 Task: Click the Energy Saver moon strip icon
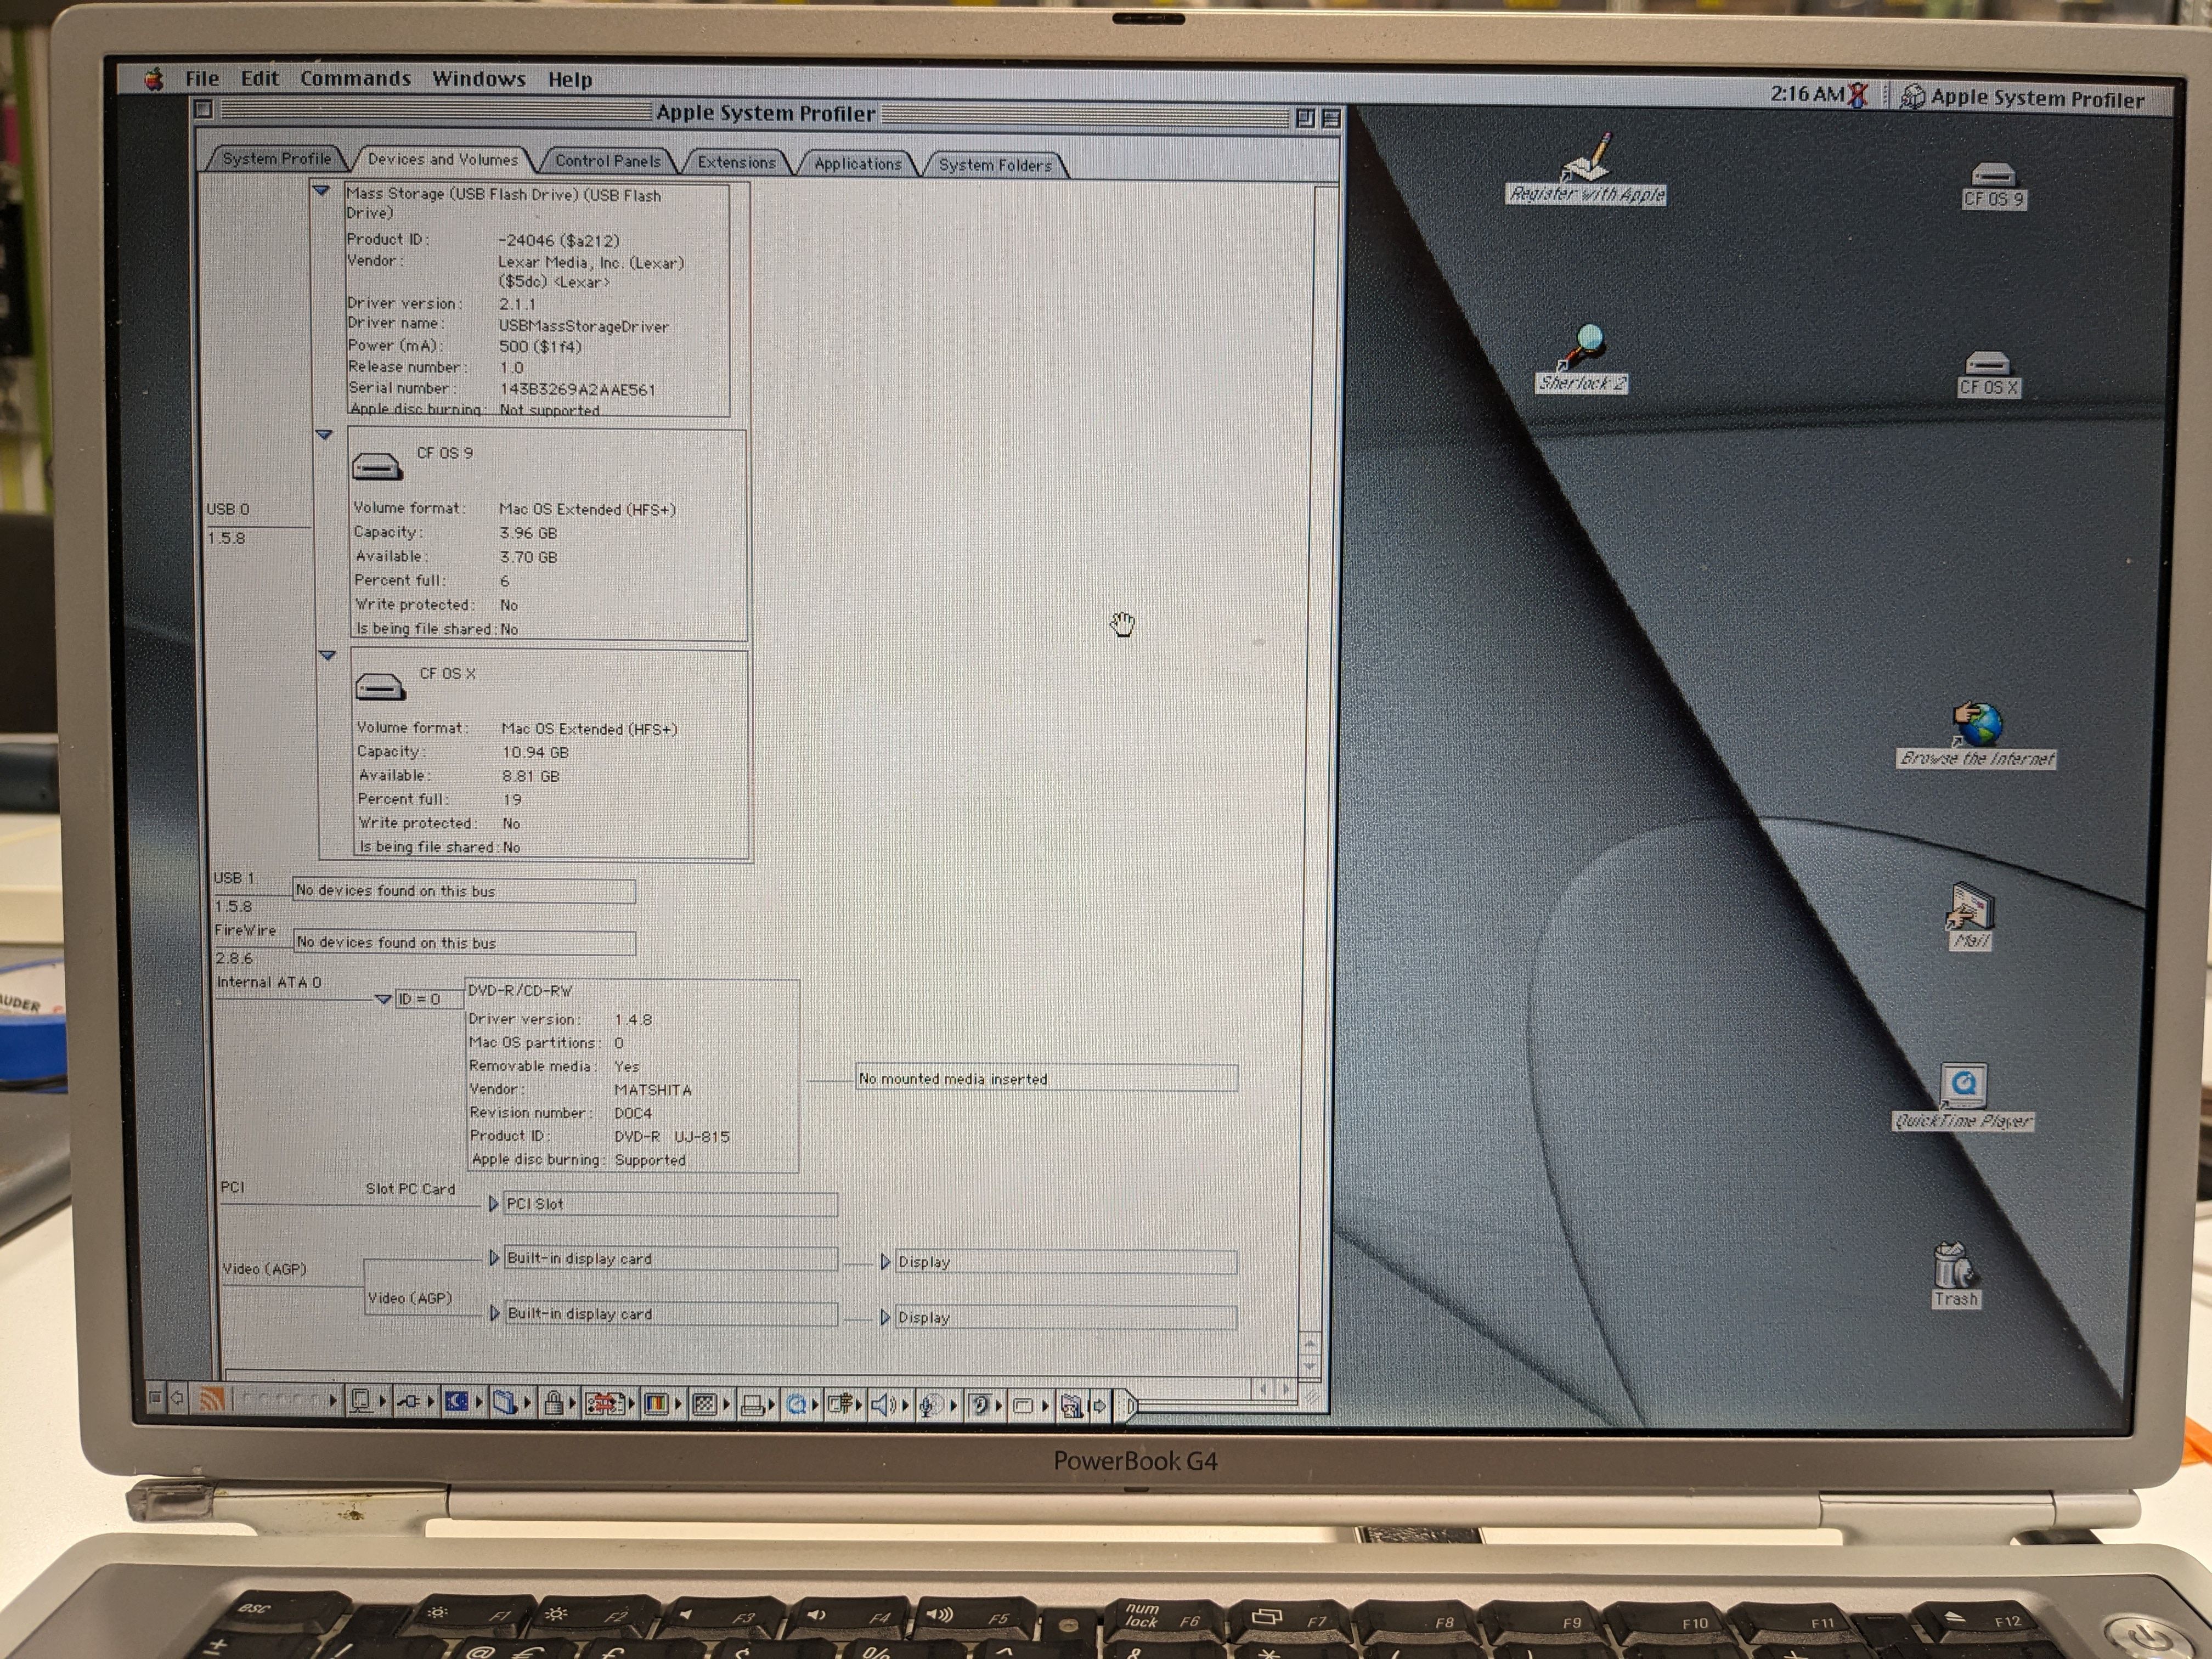click(x=457, y=1402)
